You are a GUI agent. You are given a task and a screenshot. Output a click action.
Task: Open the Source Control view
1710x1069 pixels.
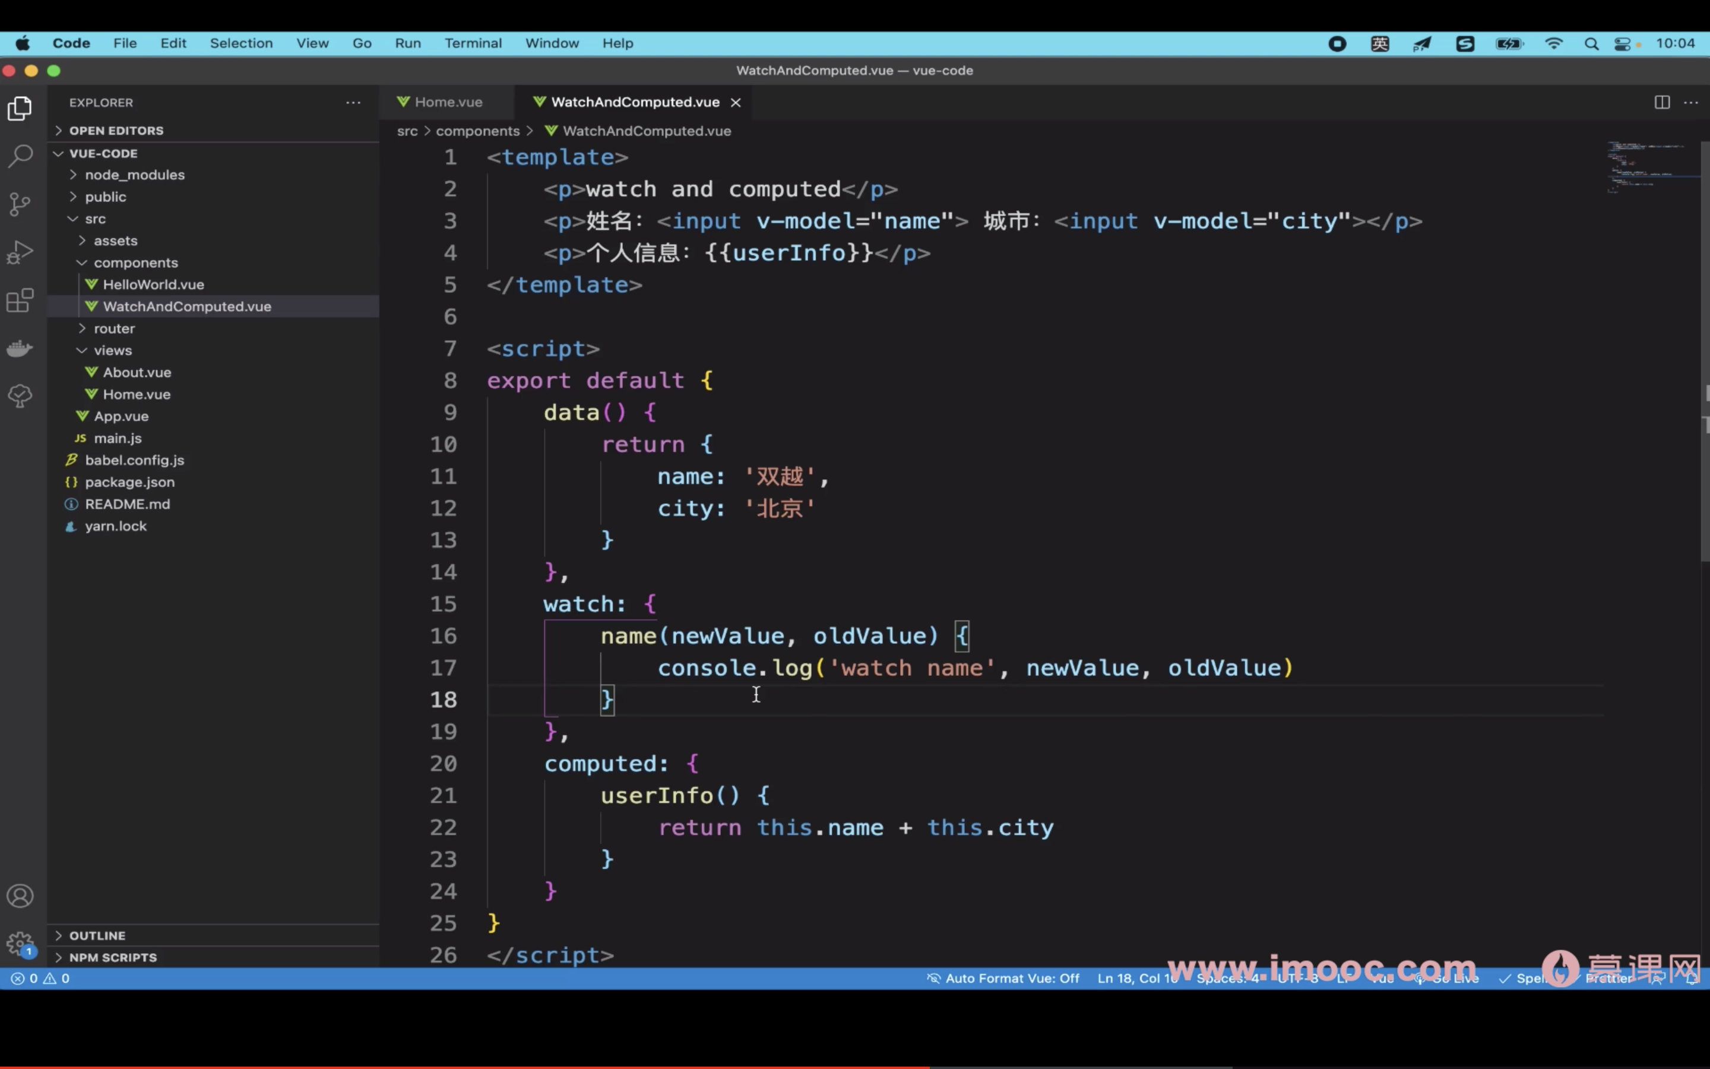coord(20,204)
